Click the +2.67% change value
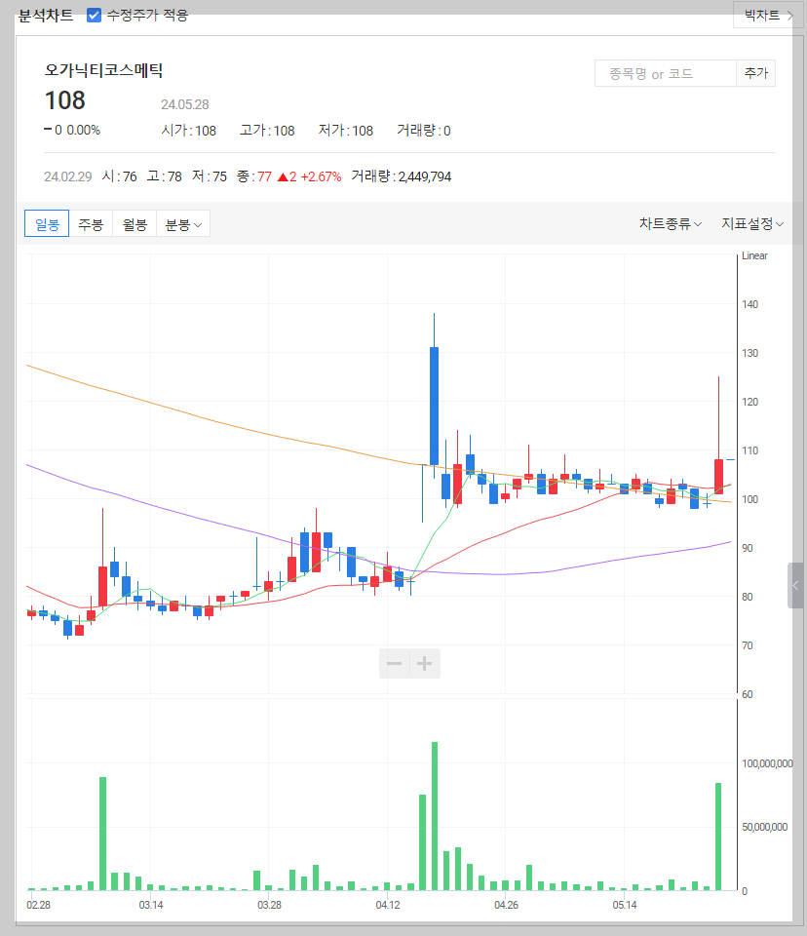The image size is (807, 936). tap(321, 176)
